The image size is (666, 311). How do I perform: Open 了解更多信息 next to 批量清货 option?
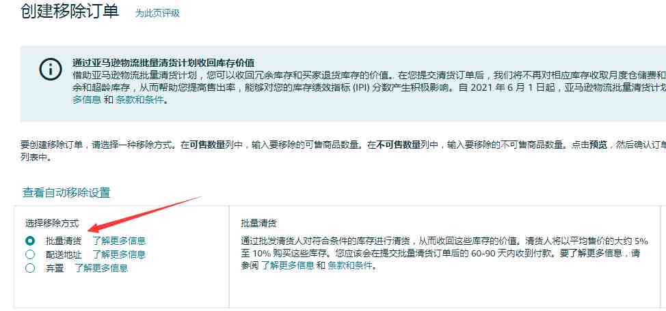119,241
